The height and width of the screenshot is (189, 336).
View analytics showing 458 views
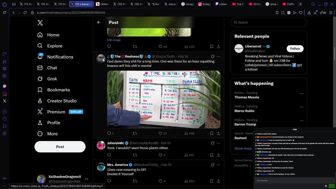click(x=189, y=133)
